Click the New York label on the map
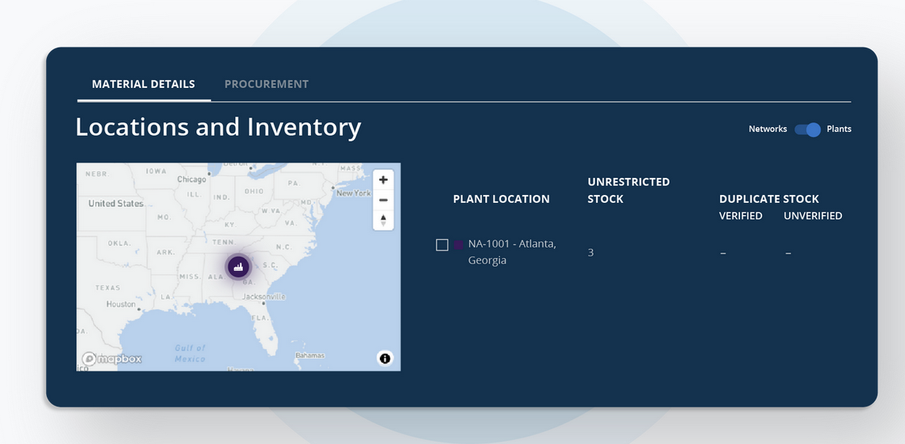Screen dimensions: 905x444 coord(353,193)
